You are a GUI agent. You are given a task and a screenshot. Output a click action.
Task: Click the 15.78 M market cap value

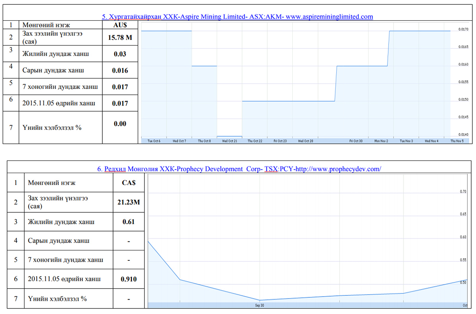click(120, 38)
